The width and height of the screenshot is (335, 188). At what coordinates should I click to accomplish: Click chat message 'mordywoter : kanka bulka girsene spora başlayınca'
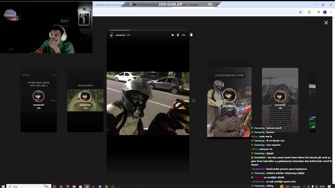point(279,169)
